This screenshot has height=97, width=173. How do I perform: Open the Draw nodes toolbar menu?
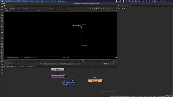pos(2,10)
